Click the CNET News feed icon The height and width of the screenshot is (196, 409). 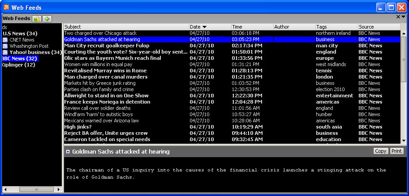pos(5,40)
